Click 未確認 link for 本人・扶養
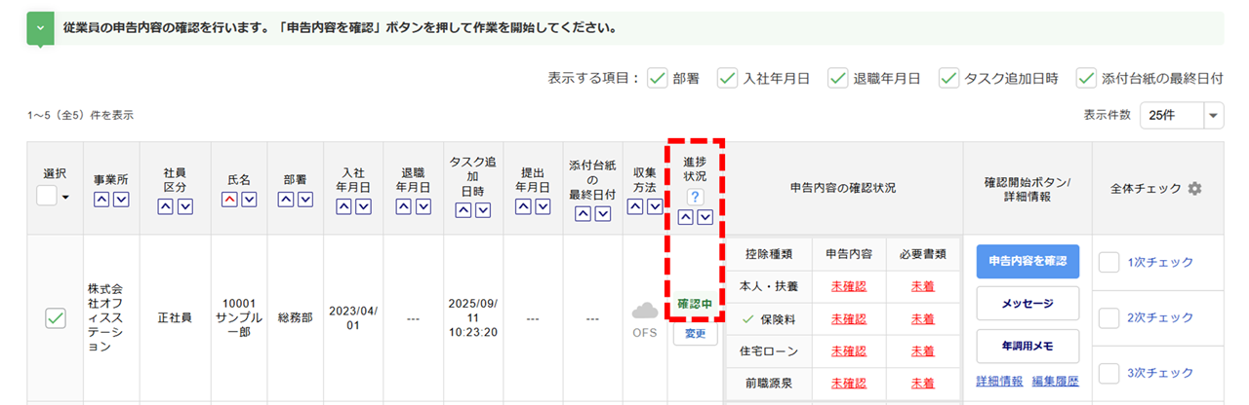 (x=849, y=286)
